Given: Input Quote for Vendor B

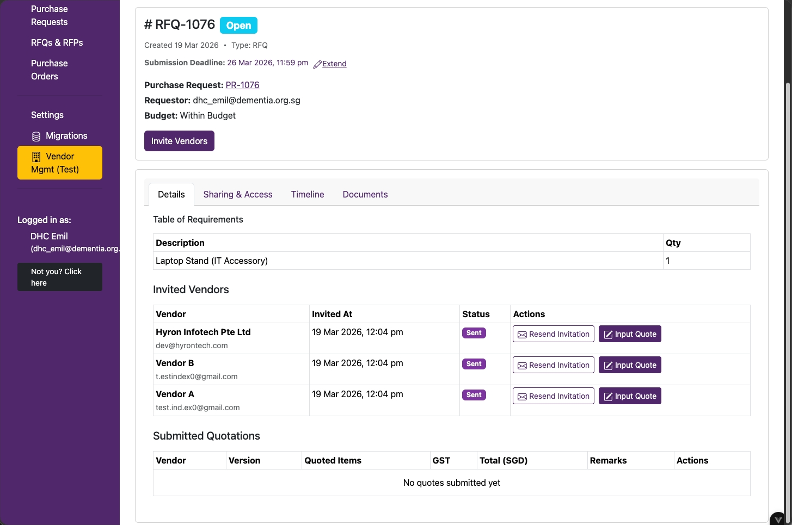Looking at the screenshot, I should click(x=630, y=365).
